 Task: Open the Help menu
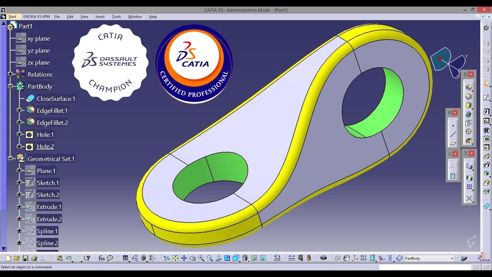coord(153,17)
